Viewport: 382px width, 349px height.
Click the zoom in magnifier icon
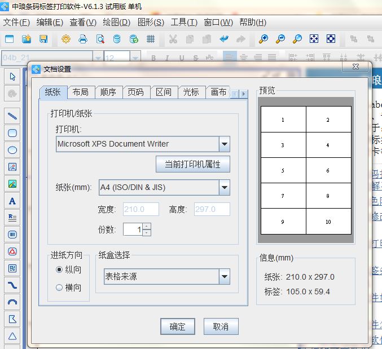(263, 39)
